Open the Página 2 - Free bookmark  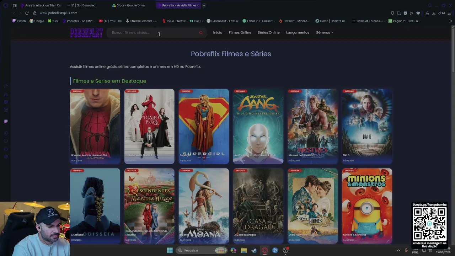click(x=405, y=21)
